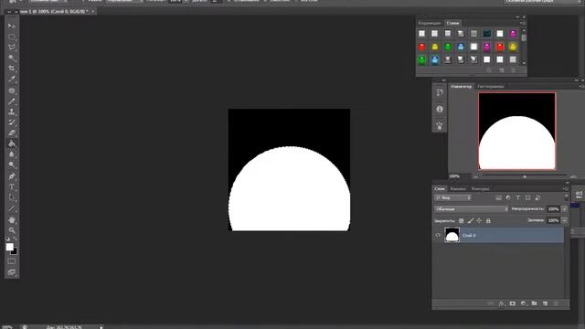Viewport: 585px width, 329px height.
Task: Select the Clone Stamp tool
Action: [x=12, y=111]
